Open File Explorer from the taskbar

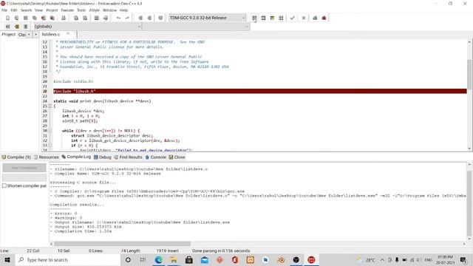click(x=174, y=259)
